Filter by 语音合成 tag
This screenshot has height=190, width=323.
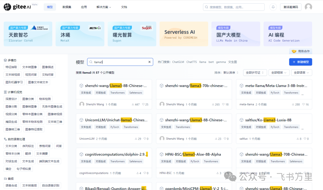click(11, 186)
